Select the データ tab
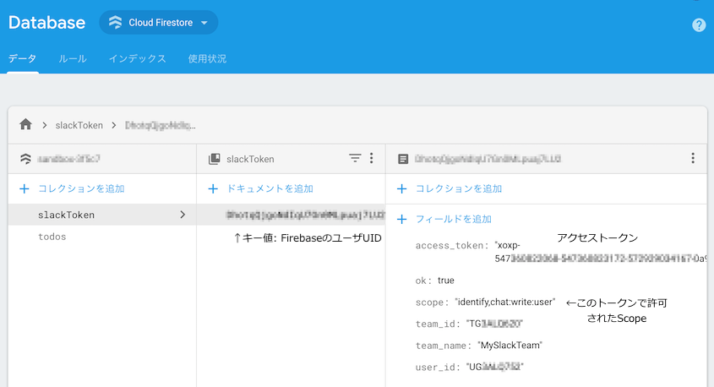Screen dimensions: 714x387 coord(22,59)
